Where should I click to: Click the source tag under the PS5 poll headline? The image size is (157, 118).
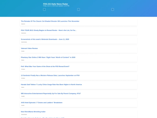[x=23, y=69]
